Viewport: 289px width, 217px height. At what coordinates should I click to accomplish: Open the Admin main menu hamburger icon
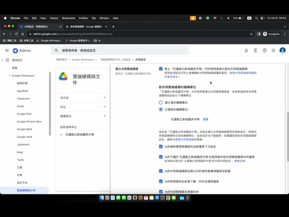[x=7, y=50]
